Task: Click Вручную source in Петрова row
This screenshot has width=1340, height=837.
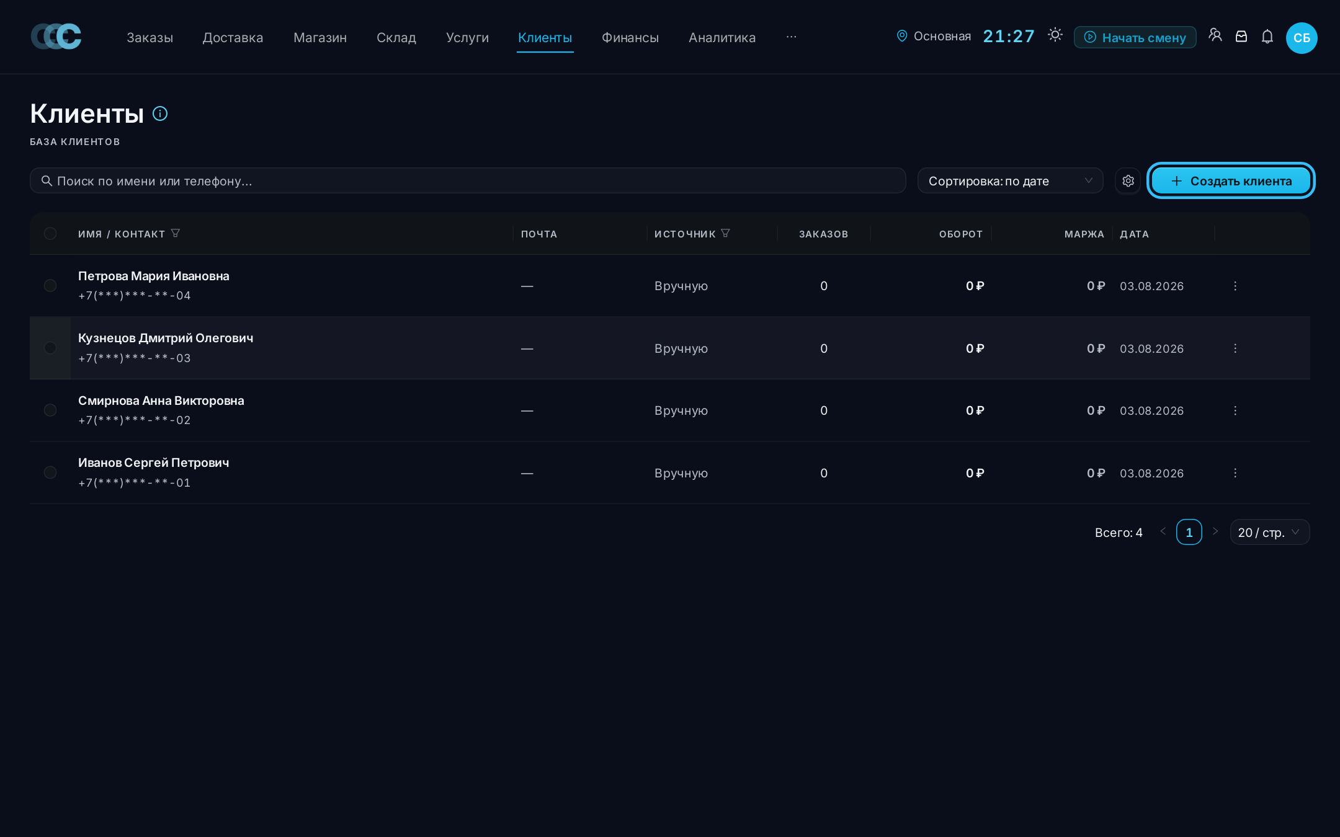Action: point(681,286)
